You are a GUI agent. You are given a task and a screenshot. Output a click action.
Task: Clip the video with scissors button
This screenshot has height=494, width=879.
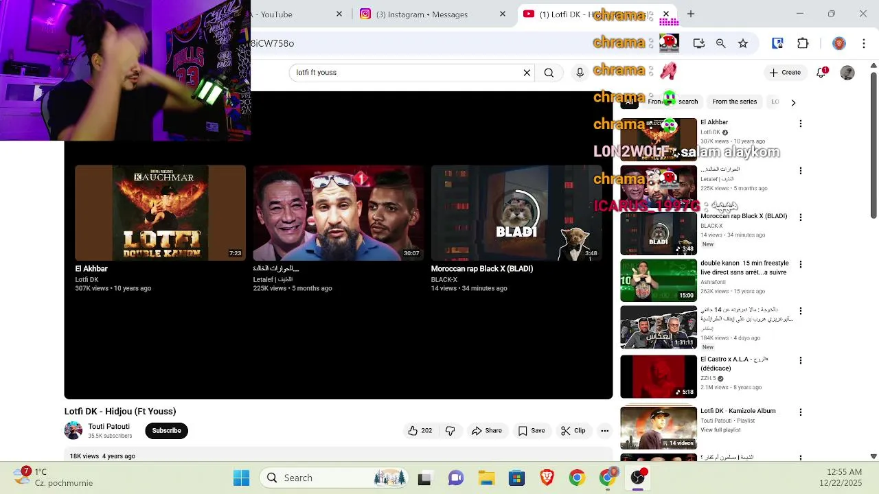pyautogui.click(x=573, y=431)
